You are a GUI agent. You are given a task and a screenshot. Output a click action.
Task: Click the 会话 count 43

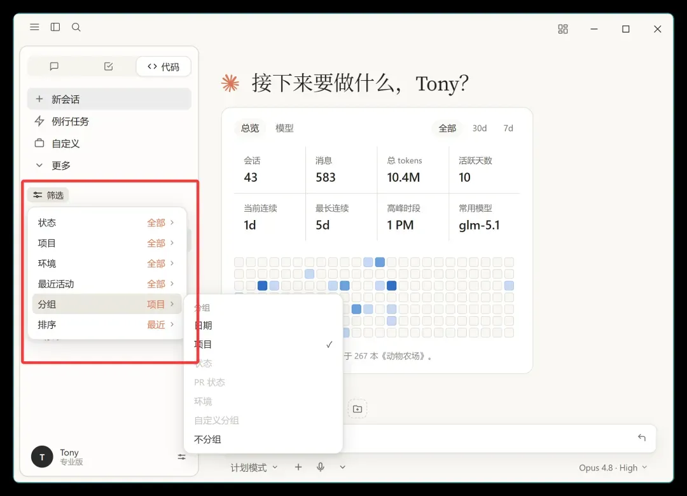(251, 177)
